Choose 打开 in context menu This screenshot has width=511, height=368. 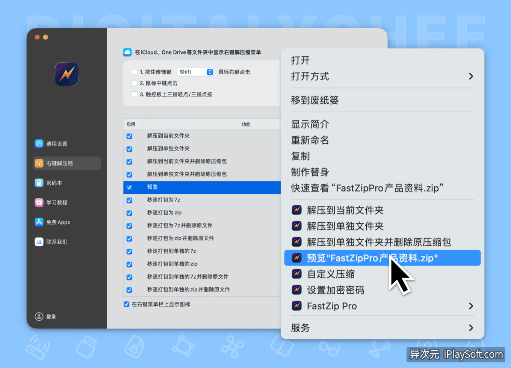point(300,60)
